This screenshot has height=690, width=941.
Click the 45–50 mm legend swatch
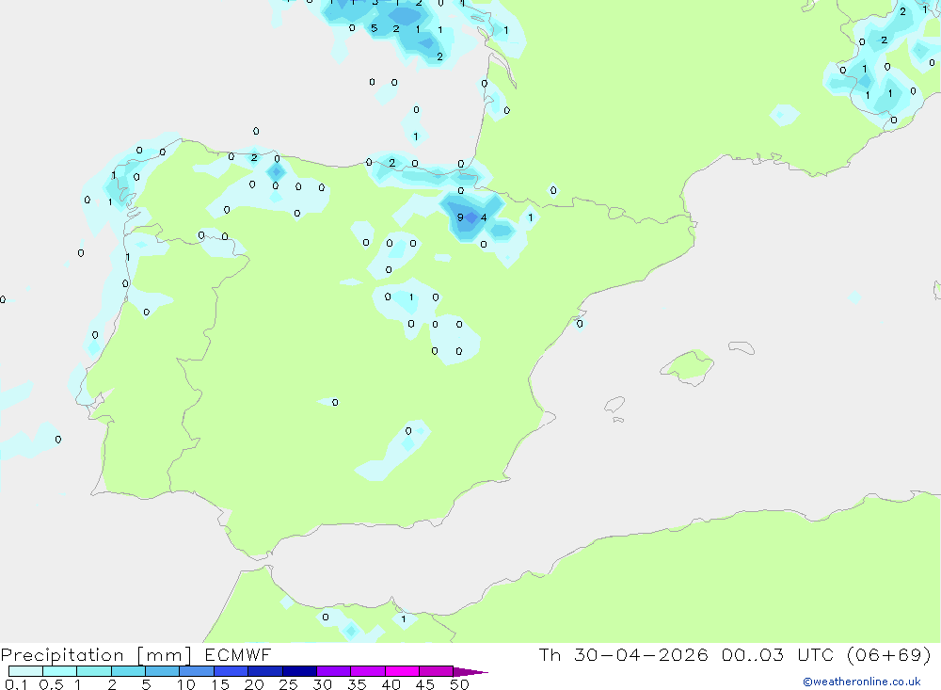tap(437, 671)
